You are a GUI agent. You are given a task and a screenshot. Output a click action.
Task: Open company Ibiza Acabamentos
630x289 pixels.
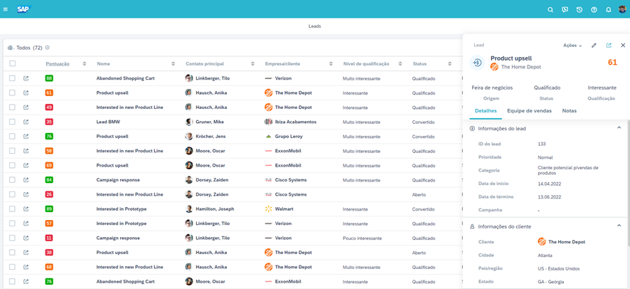[295, 122]
